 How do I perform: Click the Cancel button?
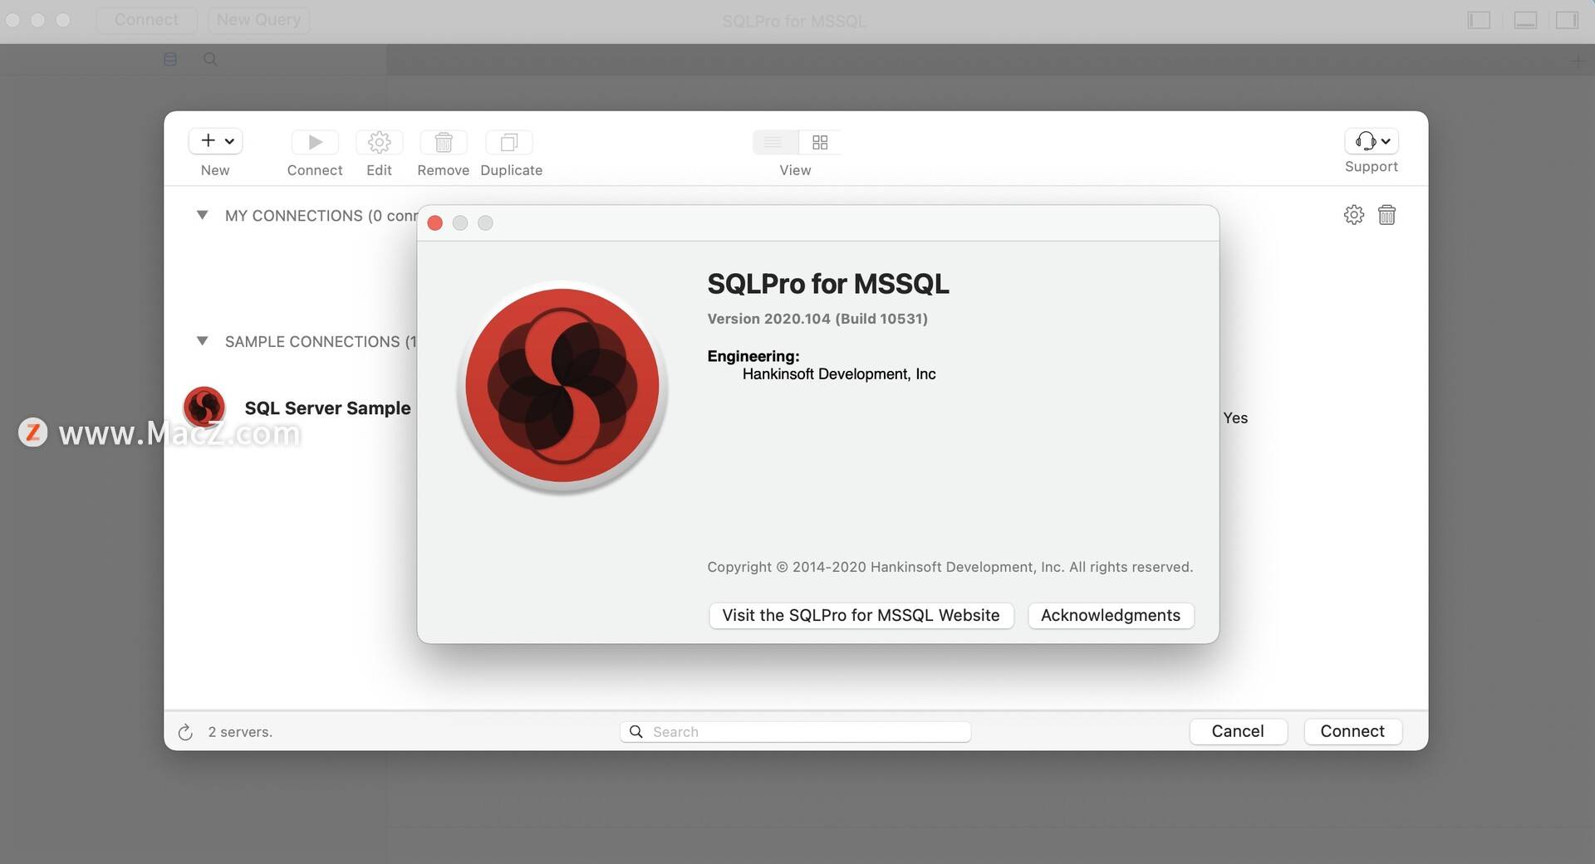tap(1238, 731)
